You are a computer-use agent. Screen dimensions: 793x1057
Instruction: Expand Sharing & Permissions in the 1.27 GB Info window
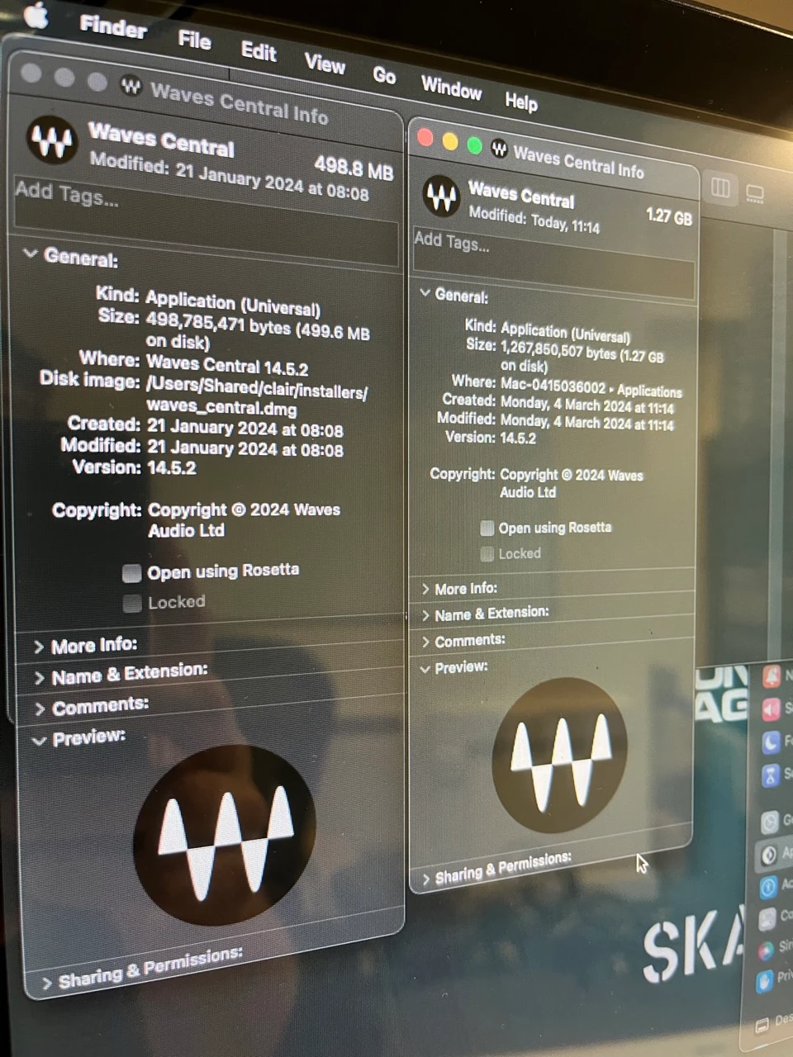(426, 879)
